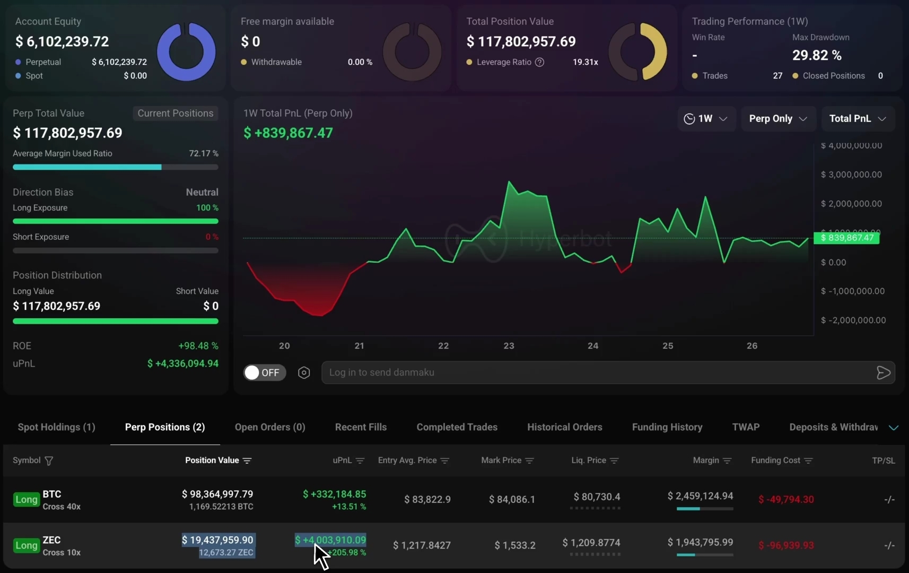Click the send danmaku arrow icon
909x573 pixels.
tap(884, 372)
